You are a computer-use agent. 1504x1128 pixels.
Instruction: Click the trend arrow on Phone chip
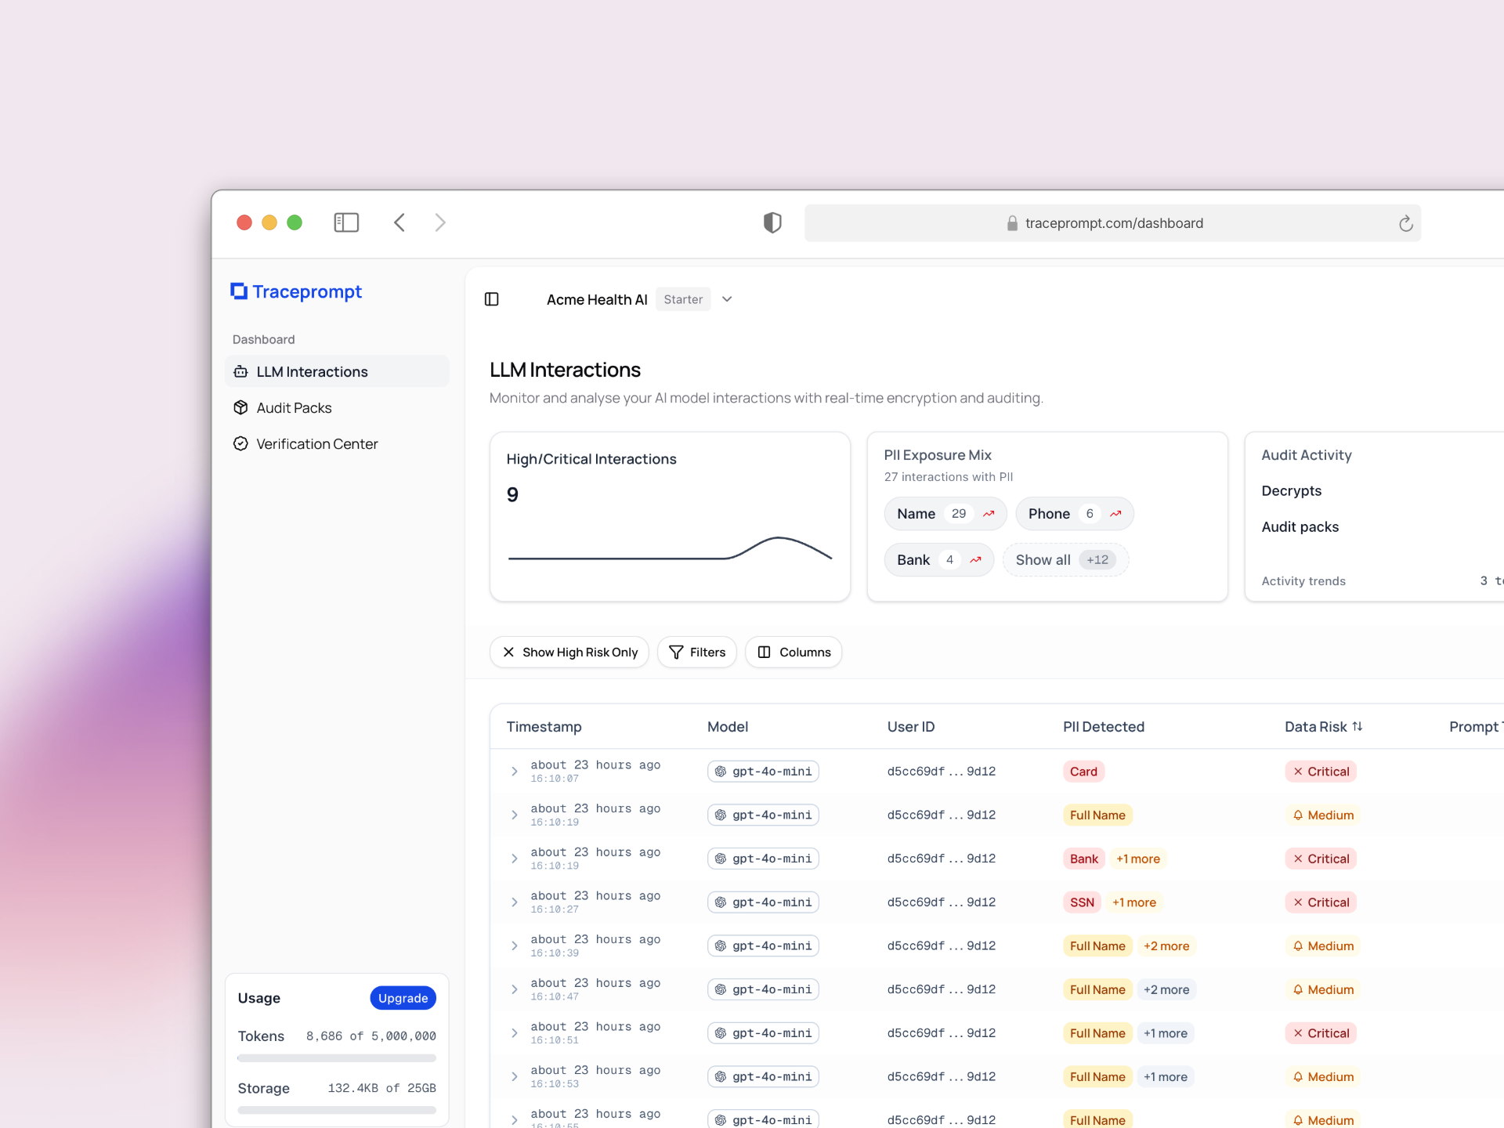click(1115, 514)
